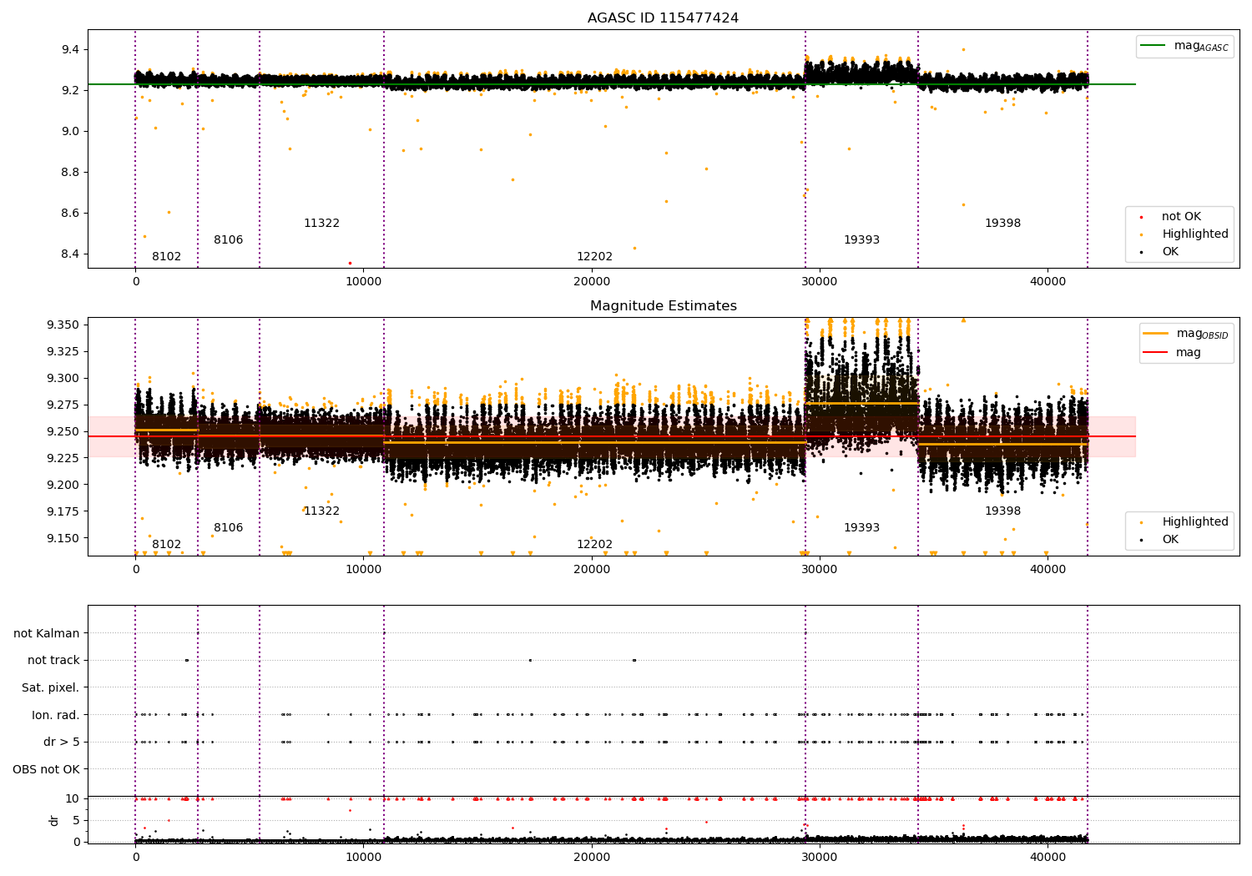Screen dimensions: 1252x876
Task: Select the 'dr > 5' row label
Action: [62, 743]
